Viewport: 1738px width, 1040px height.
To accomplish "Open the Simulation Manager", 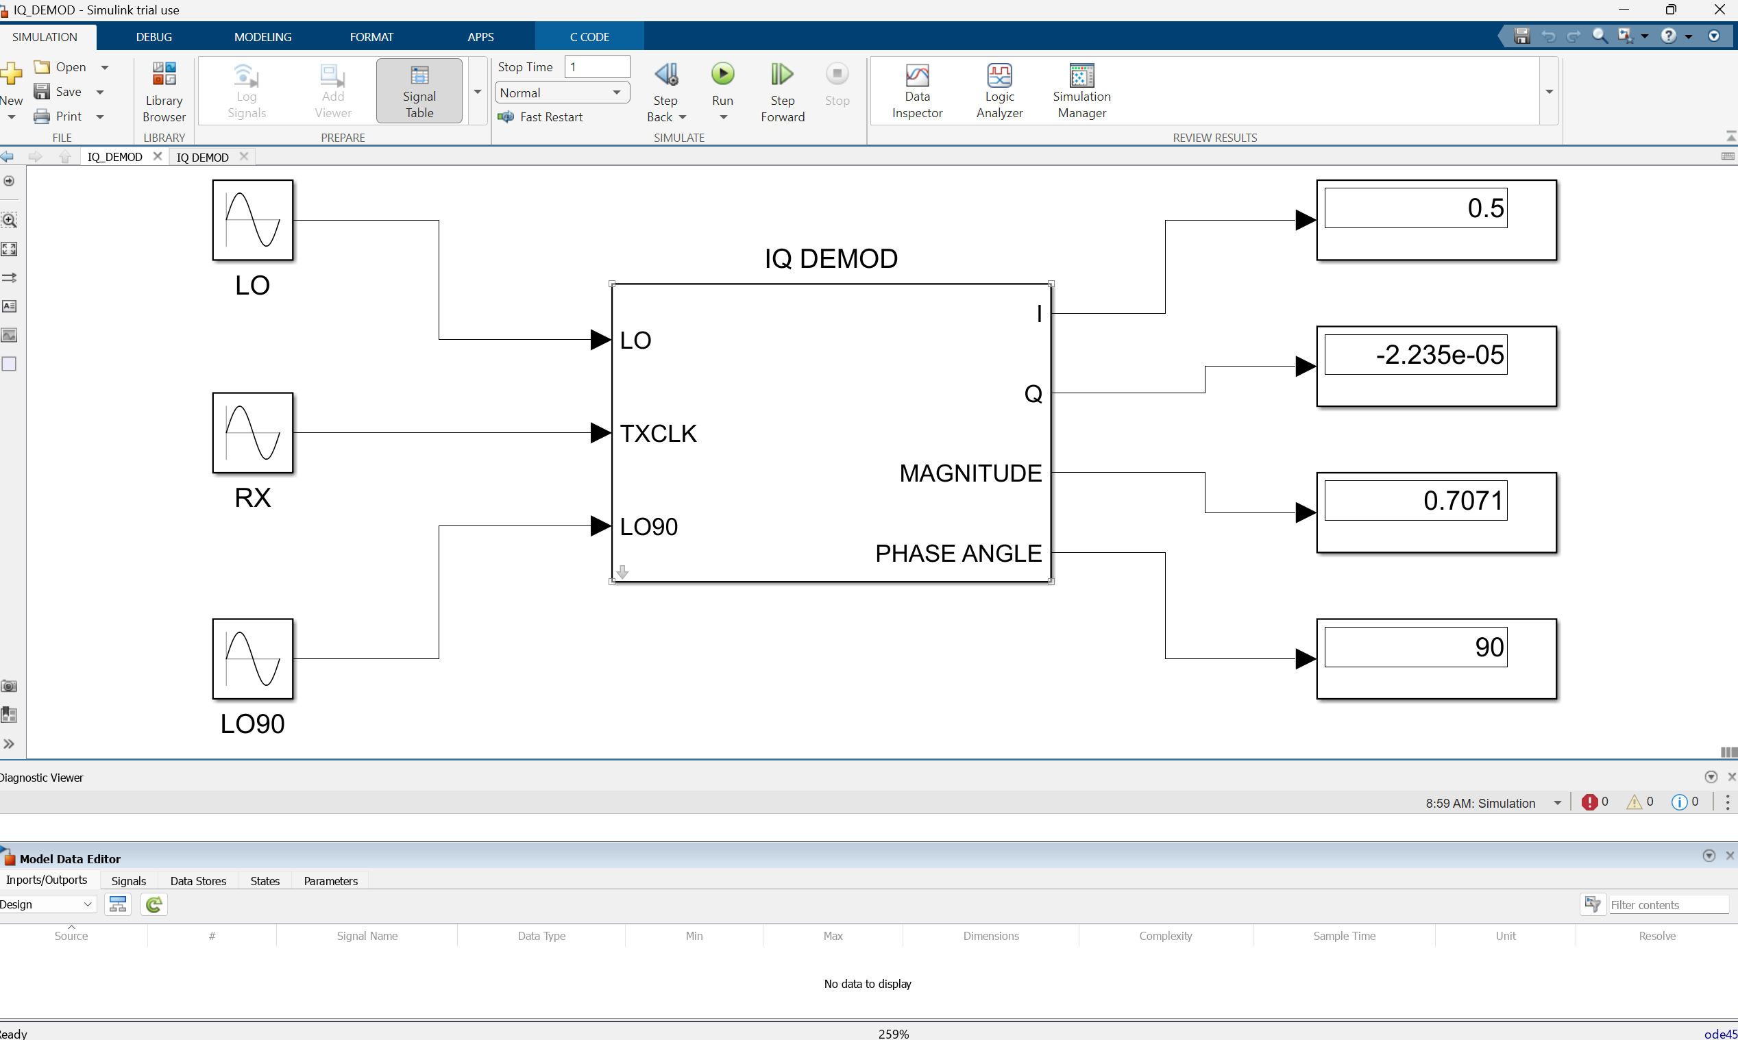I will click(x=1081, y=91).
